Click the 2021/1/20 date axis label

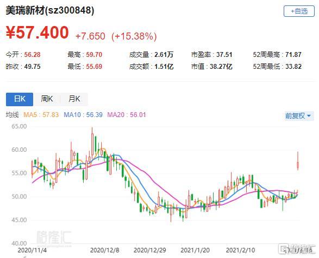click(195, 250)
